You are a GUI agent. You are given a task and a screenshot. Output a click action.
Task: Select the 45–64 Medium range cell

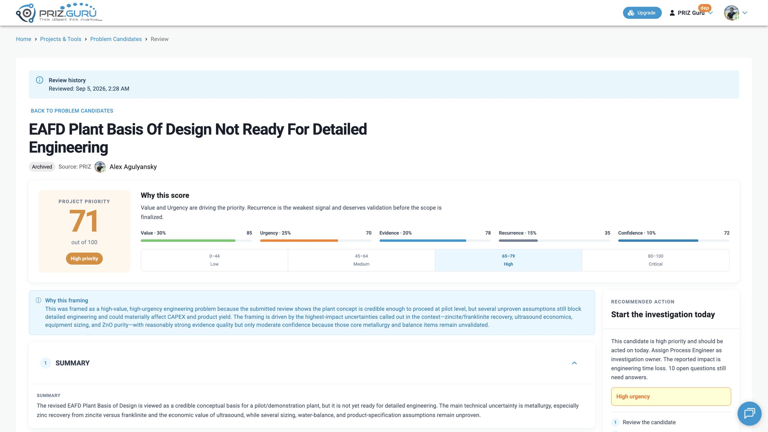coord(361,260)
